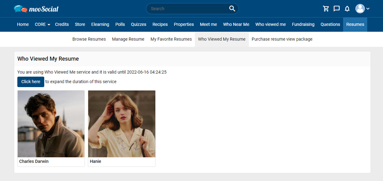
Task: Open the mooSocial logo homepage
Action: [x=36, y=9]
